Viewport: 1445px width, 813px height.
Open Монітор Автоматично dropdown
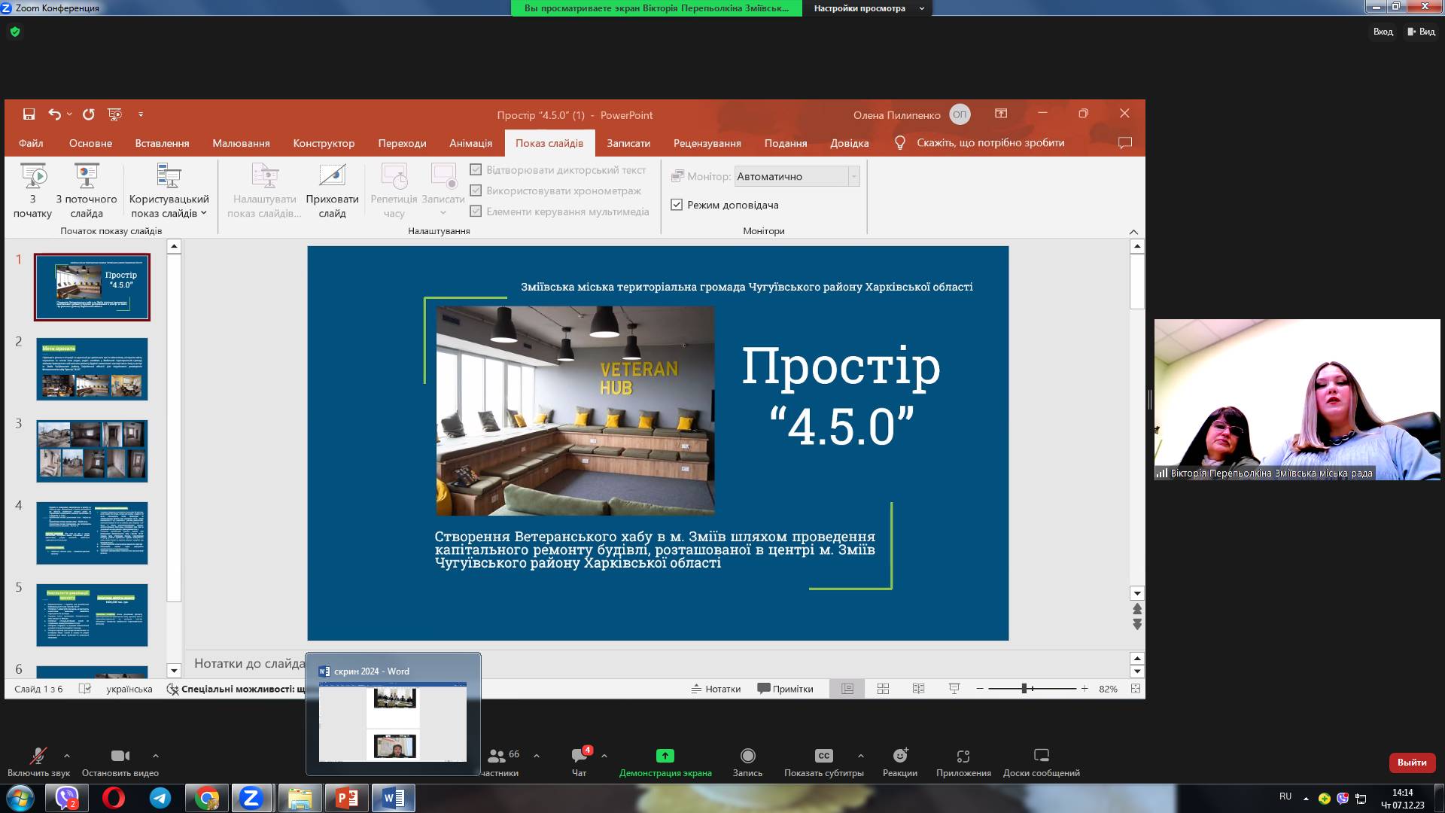[x=853, y=176]
